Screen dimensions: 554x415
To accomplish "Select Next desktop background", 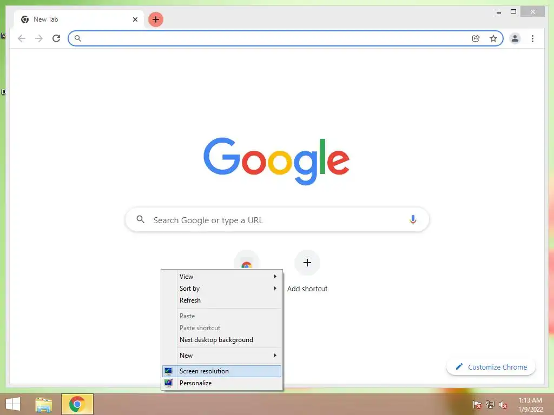I will (x=222, y=340).
